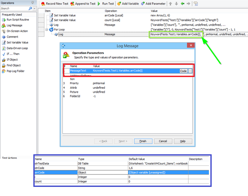Select arrCode variable name cell
The width and height of the screenshot is (248, 196).
tap(56, 172)
